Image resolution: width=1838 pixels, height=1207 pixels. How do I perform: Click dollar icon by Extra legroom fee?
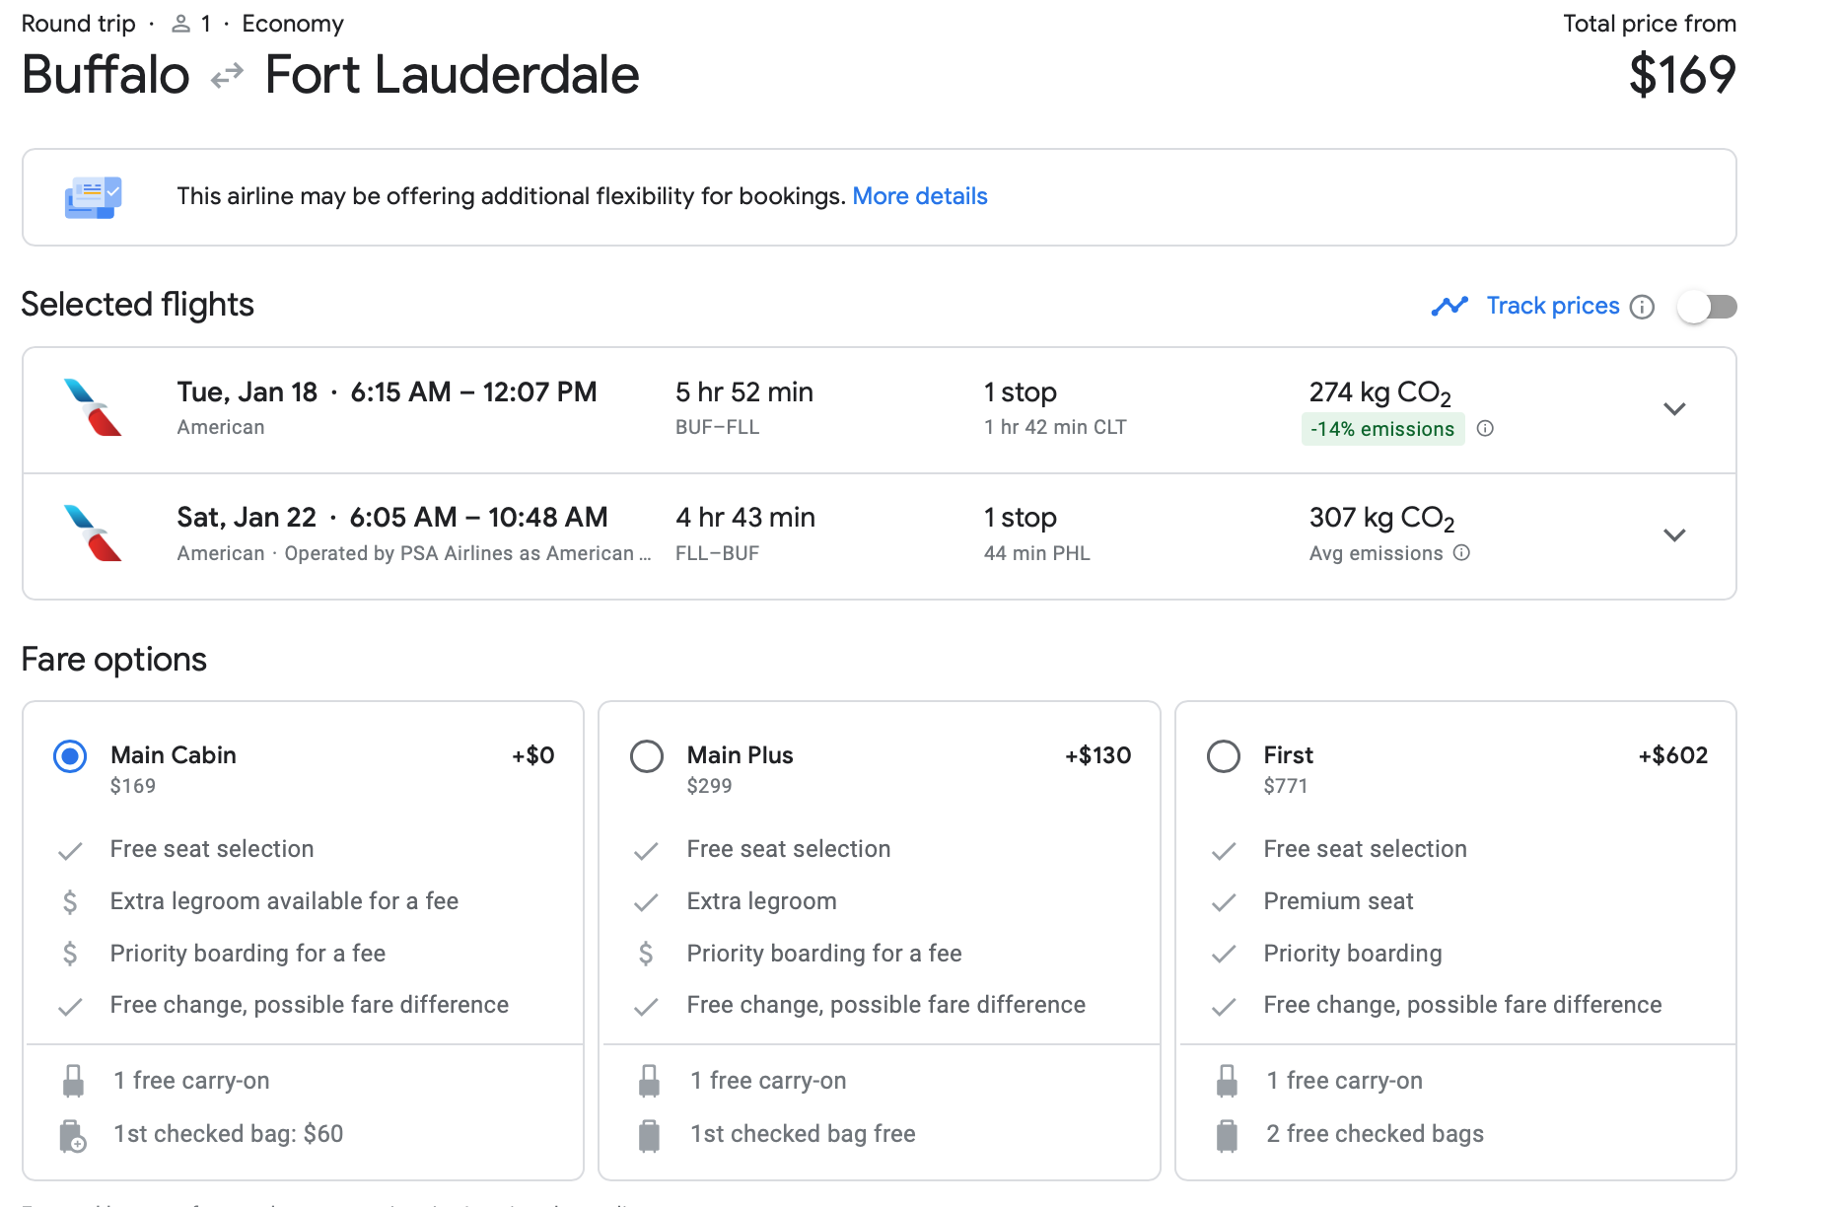coord(70,901)
